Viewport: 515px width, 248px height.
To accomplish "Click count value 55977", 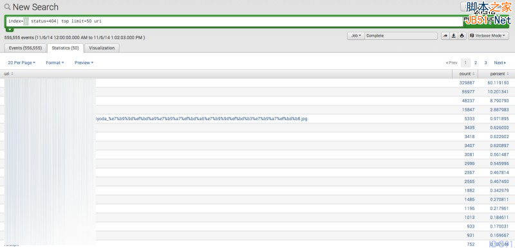I will [468, 92].
